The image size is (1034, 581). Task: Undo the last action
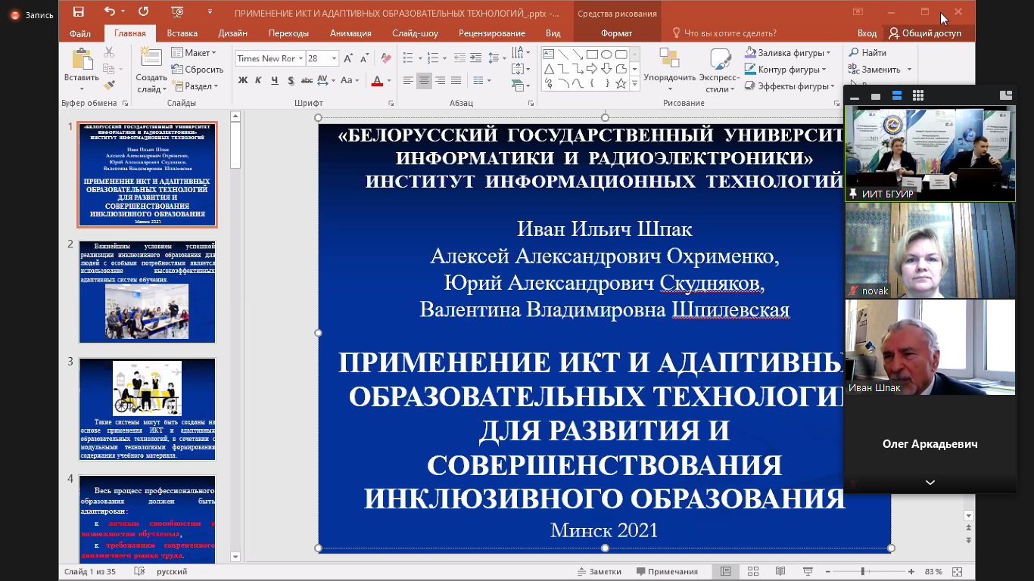pyautogui.click(x=110, y=11)
